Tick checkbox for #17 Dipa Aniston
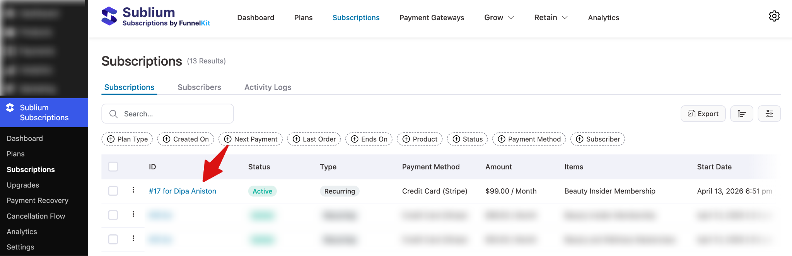Screen dimensions: 792x256 pos(113,191)
